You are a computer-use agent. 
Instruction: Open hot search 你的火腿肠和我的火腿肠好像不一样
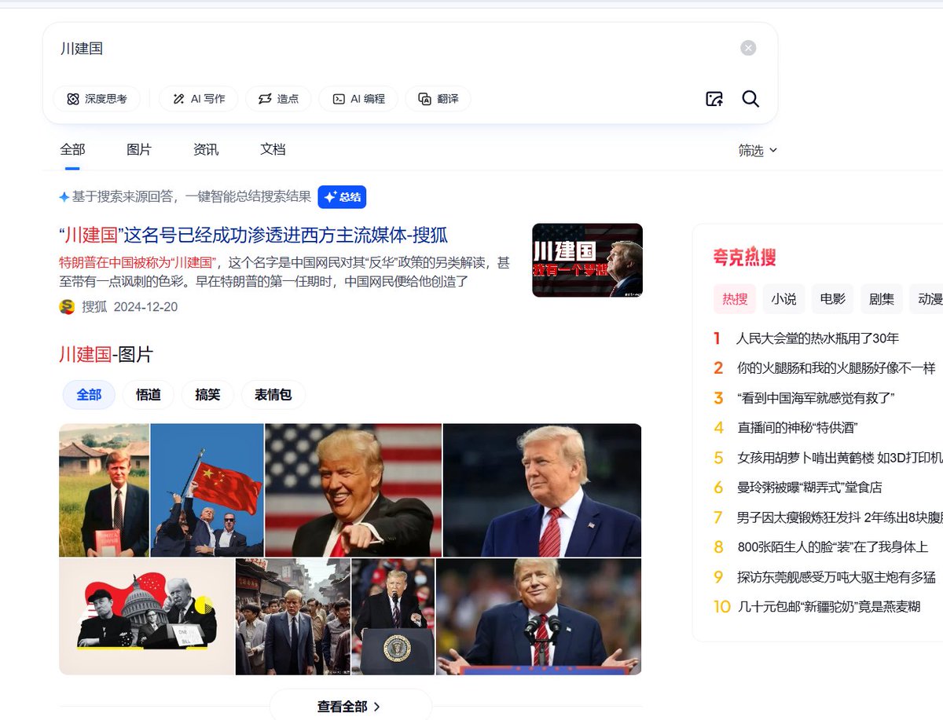(x=836, y=368)
